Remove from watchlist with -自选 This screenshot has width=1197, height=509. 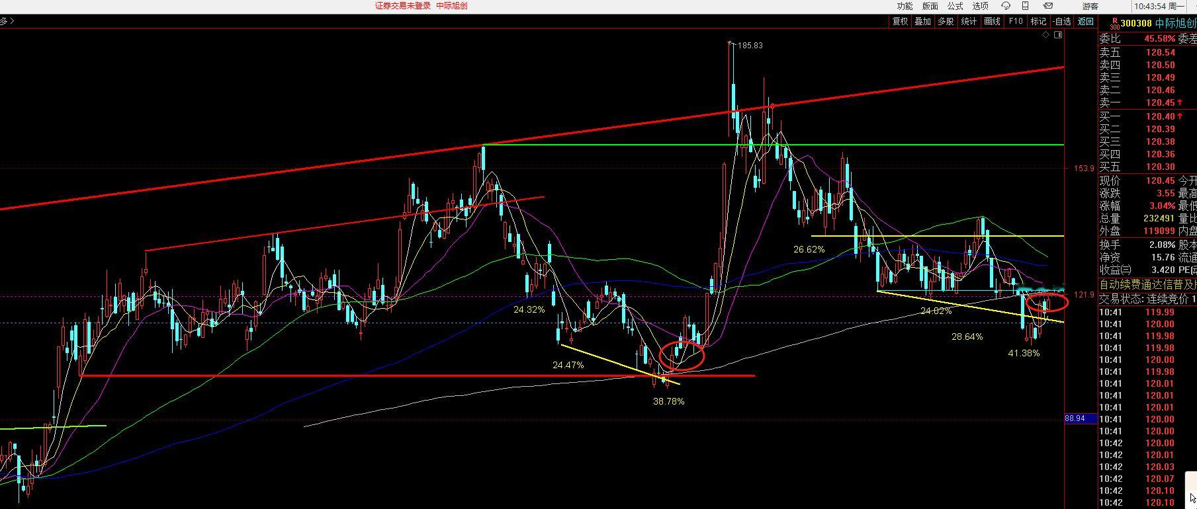coord(1061,21)
